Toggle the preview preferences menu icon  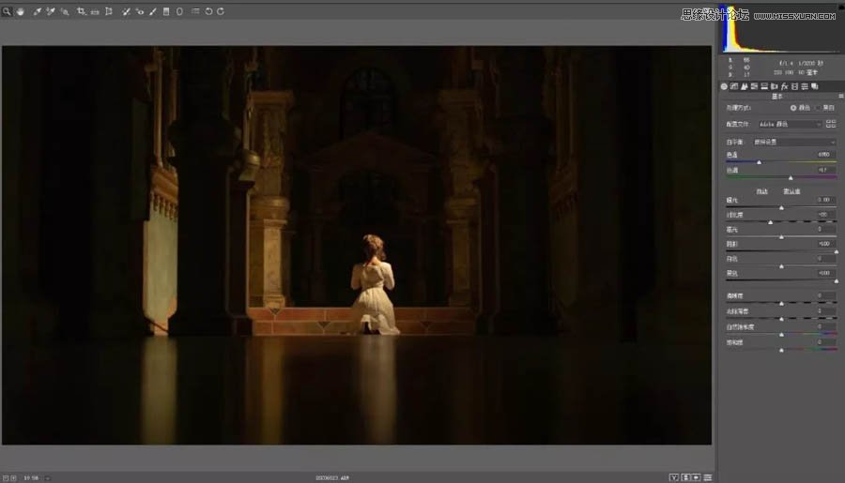pyautogui.click(x=708, y=477)
